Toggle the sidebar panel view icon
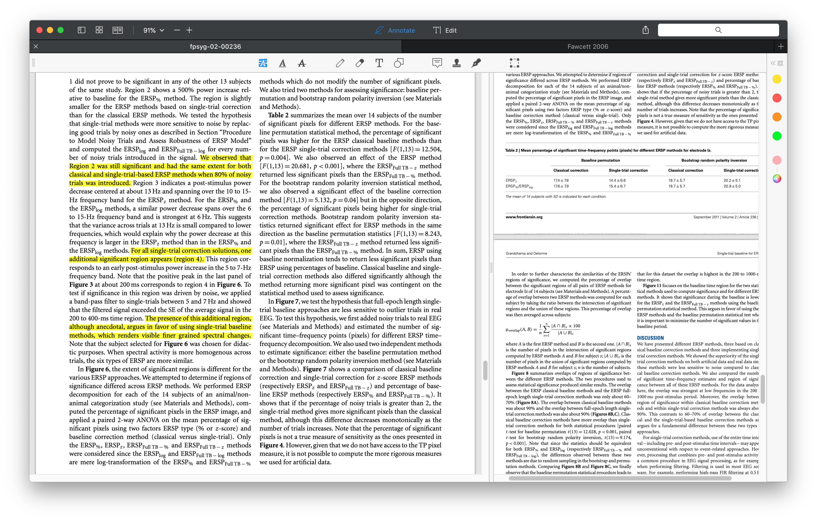The height and width of the screenshot is (521, 817). click(x=81, y=30)
